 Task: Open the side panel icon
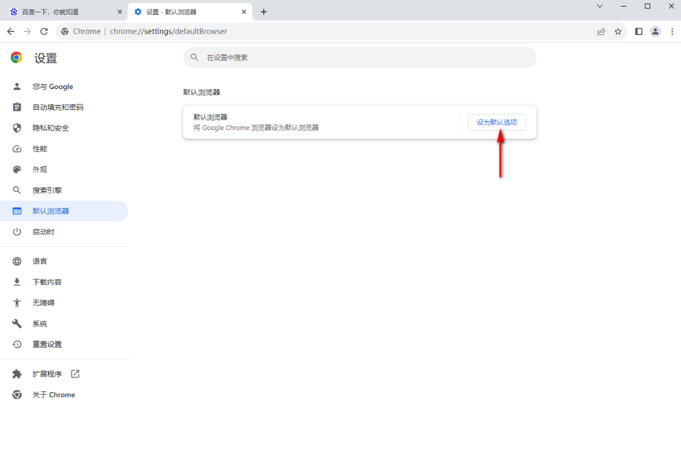[638, 31]
